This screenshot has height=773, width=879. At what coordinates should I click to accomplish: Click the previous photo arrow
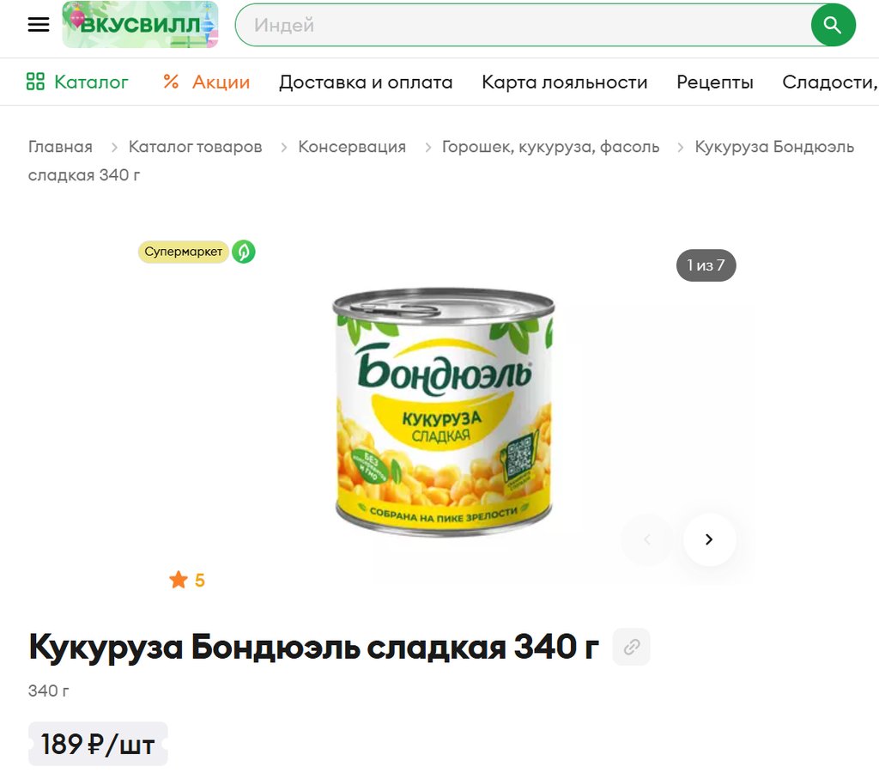tap(647, 539)
